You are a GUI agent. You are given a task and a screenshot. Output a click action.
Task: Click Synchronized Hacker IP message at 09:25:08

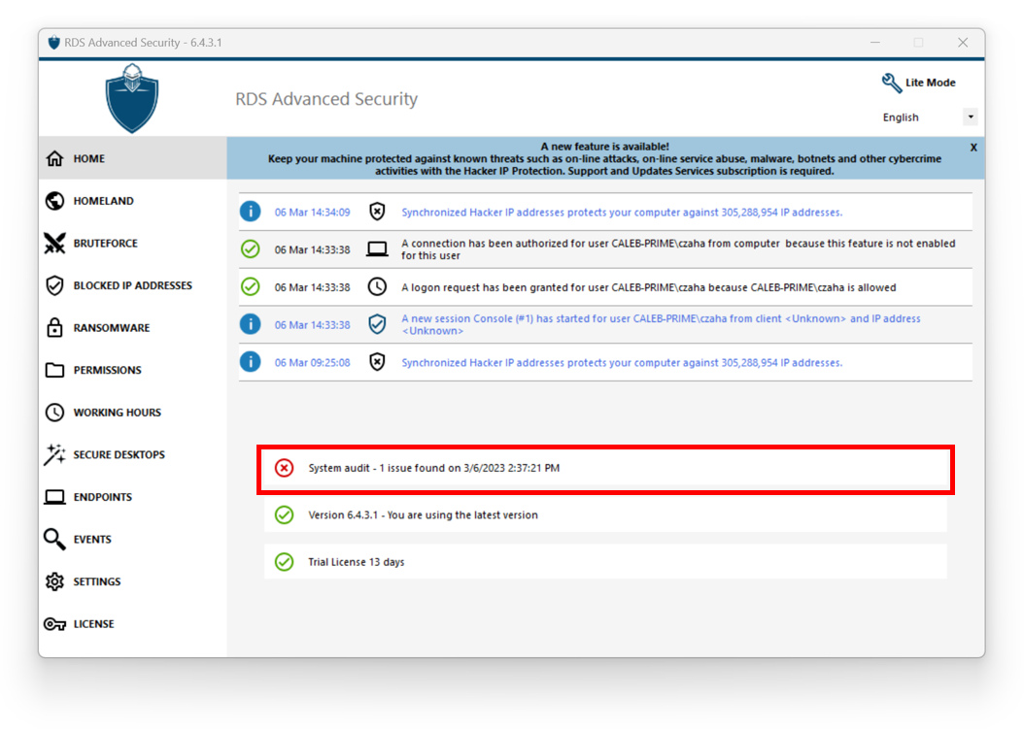coord(622,362)
